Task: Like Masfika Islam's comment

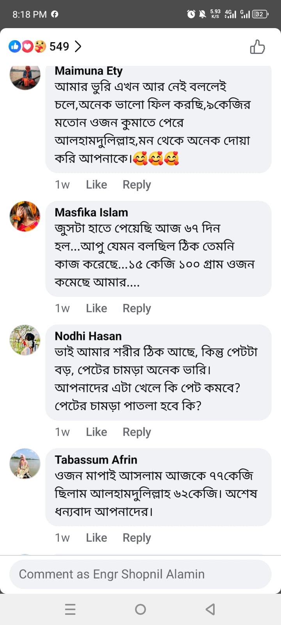Action: 96,308
